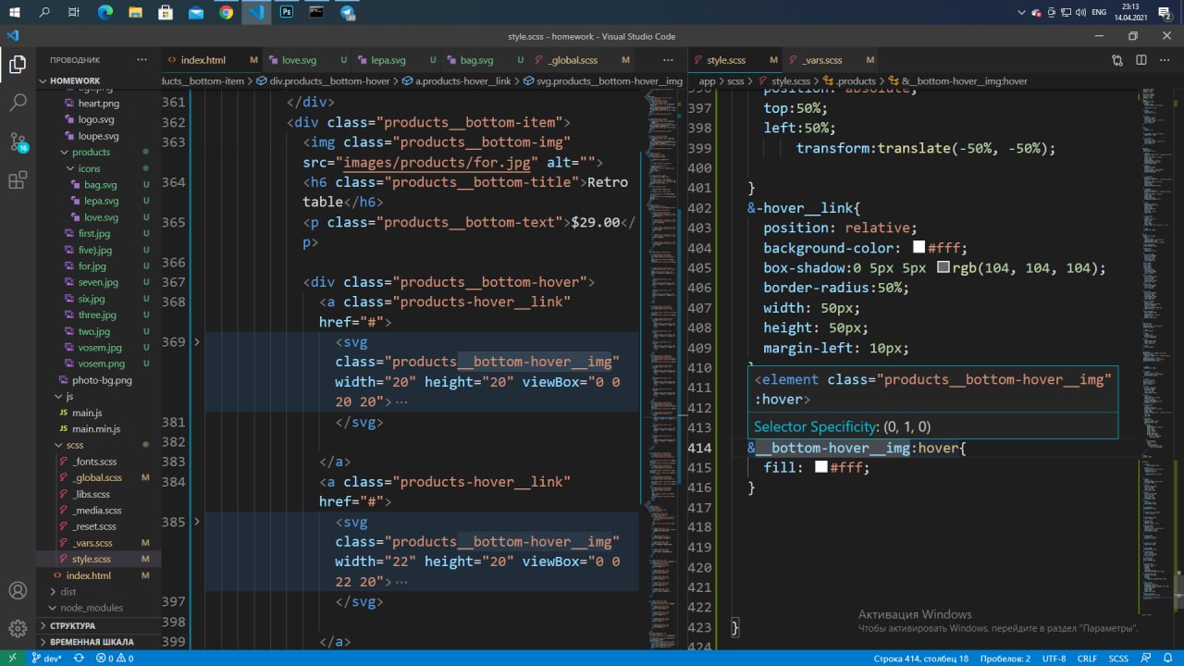Expand the node_modules folder
The height and width of the screenshot is (666, 1184).
91,608
